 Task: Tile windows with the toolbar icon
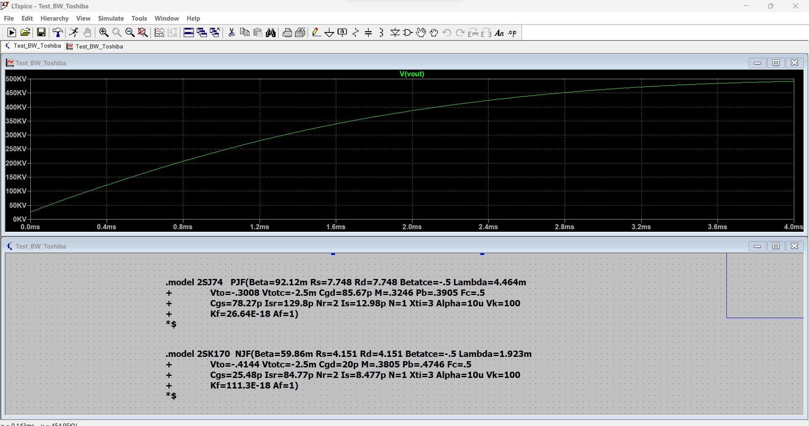189,33
